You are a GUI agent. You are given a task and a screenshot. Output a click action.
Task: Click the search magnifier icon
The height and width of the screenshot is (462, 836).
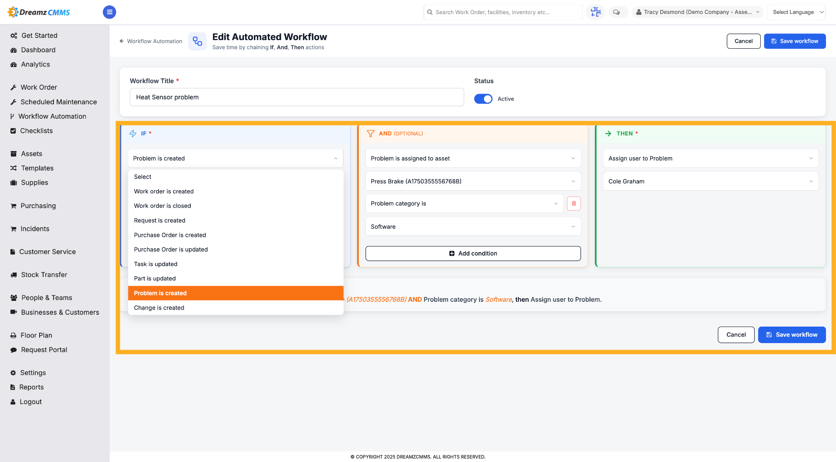[430, 12]
